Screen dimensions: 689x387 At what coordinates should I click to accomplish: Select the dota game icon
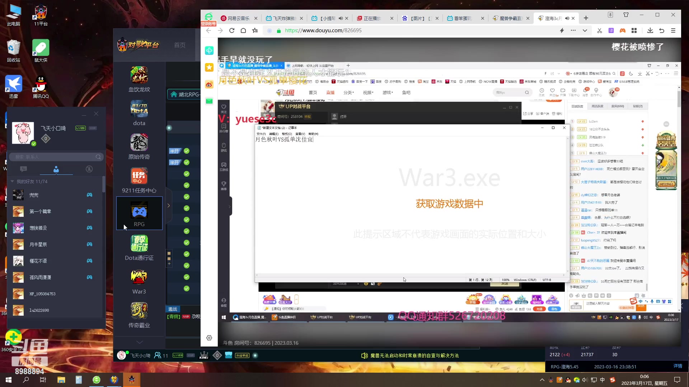pyautogui.click(x=139, y=113)
